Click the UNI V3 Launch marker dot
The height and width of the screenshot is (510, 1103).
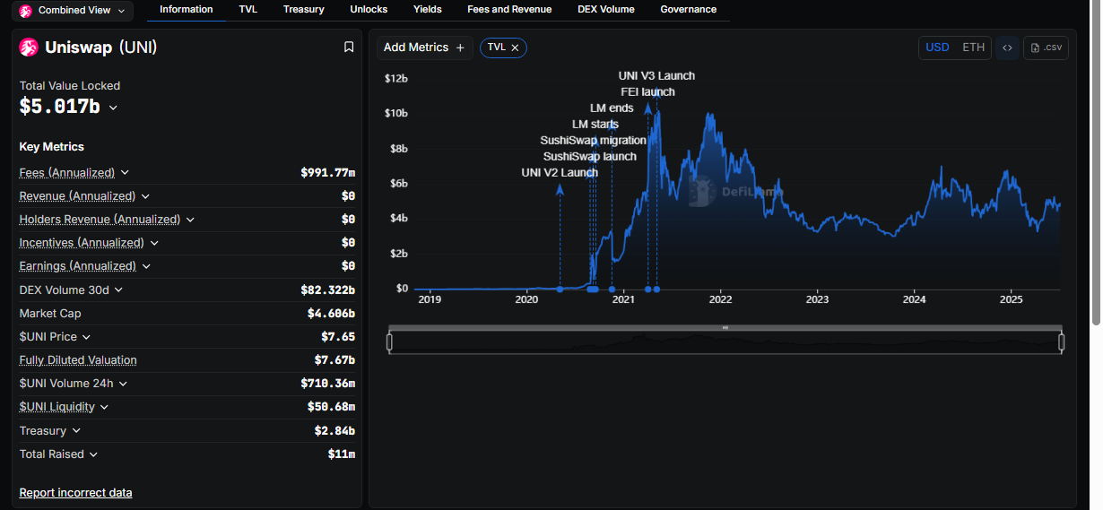pyautogui.click(x=656, y=289)
